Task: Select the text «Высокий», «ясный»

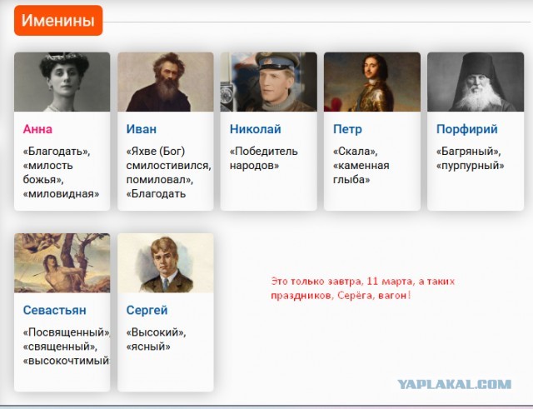Action: click(x=156, y=339)
